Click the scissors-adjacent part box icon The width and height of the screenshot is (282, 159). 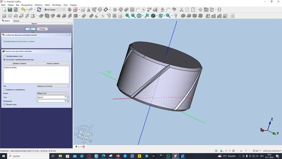[200, 10]
